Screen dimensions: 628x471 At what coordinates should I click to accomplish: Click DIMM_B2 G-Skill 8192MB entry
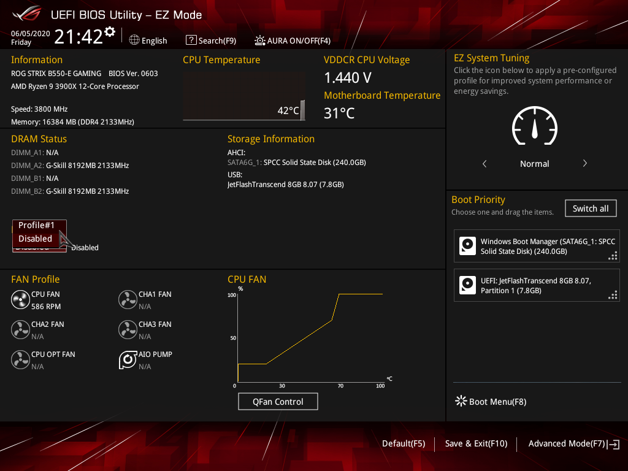click(70, 191)
